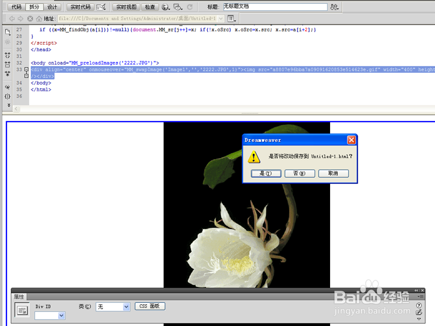Open the Div ID dropdown

[x=61, y=316]
